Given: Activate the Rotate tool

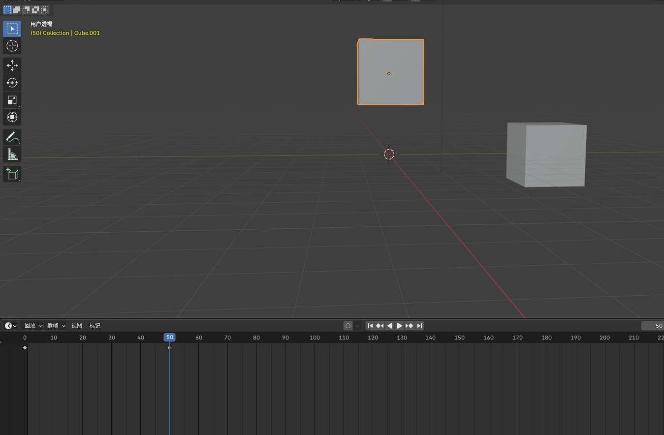Looking at the screenshot, I should tap(12, 83).
